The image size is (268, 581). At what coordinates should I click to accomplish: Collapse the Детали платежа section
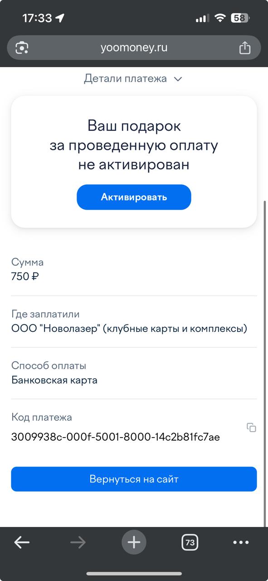[133, 79]
